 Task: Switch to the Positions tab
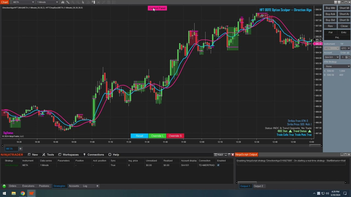pyautogui.click(x=44, y=186)
